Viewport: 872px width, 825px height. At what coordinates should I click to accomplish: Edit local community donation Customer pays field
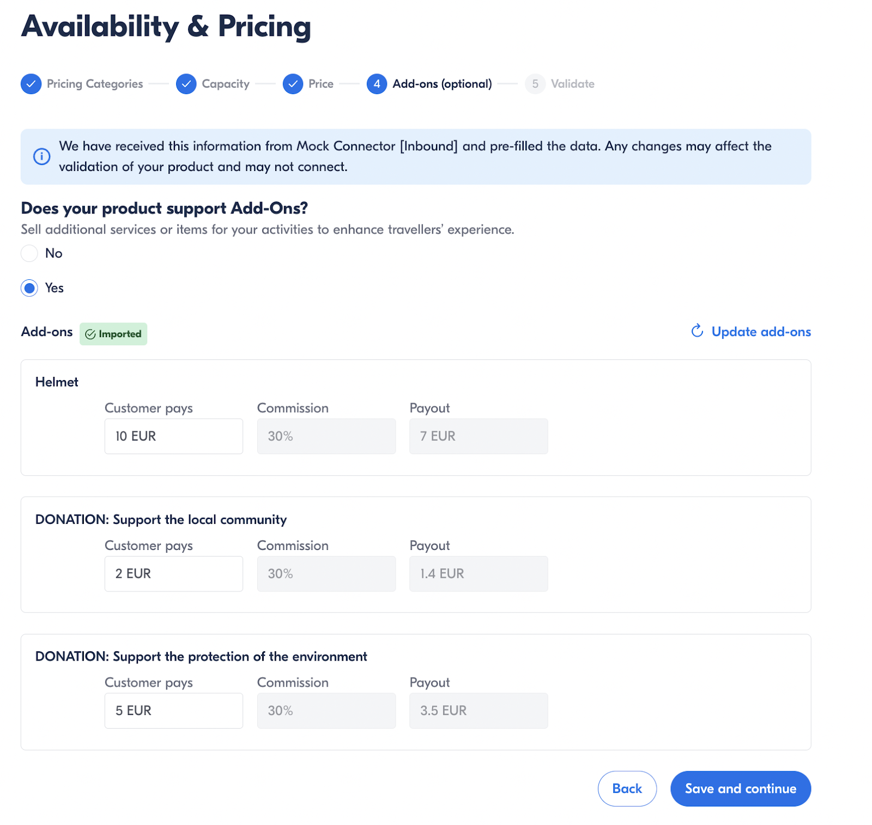(x=174, y=574)
